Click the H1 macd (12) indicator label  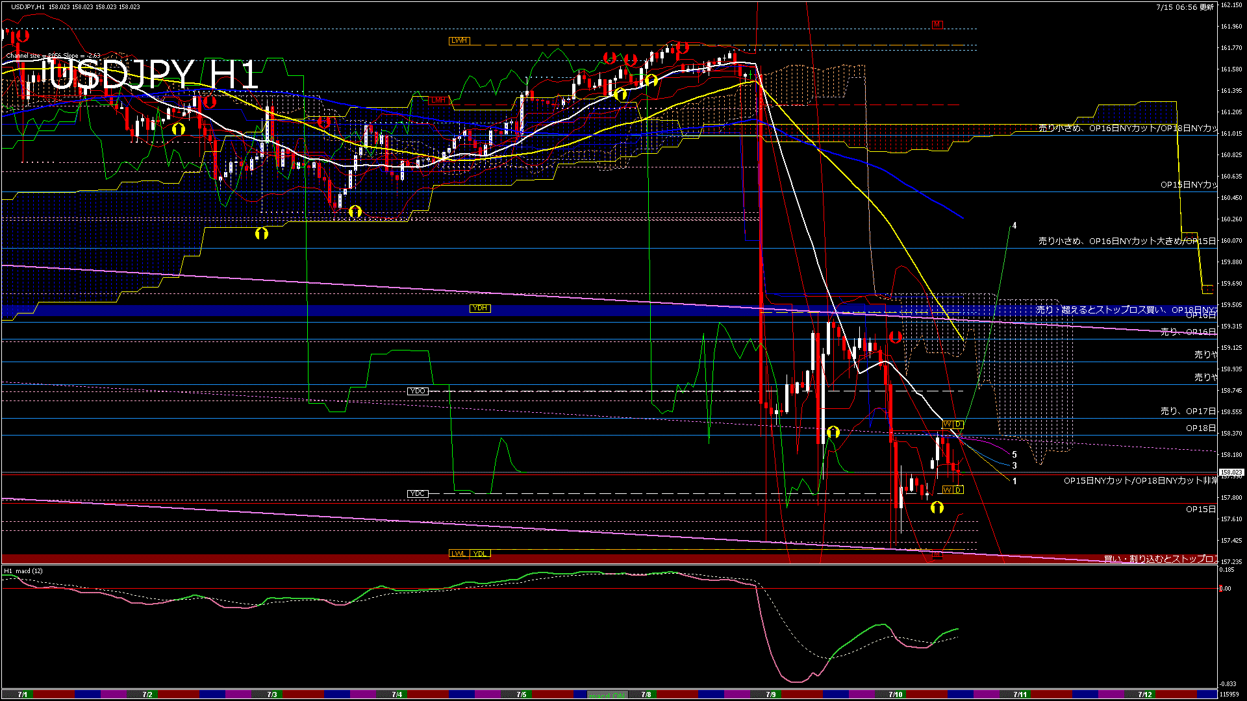click(23, 571)
